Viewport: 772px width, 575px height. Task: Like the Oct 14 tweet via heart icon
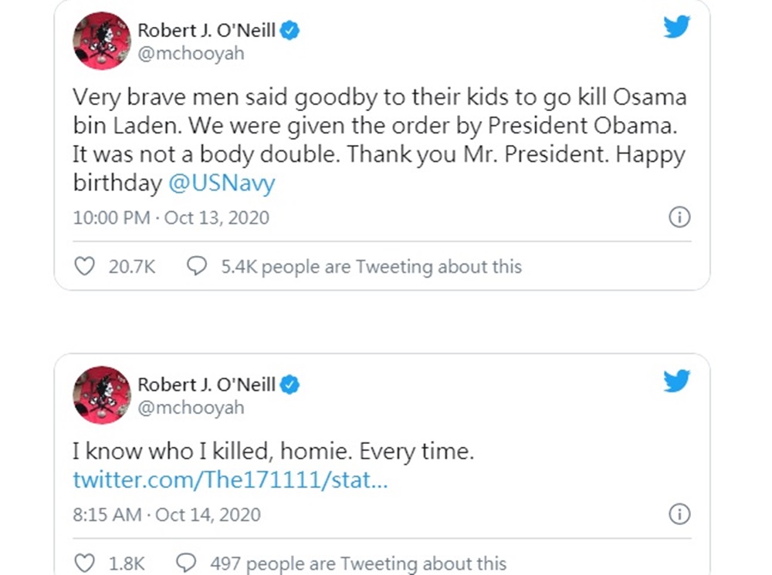click(84, 563)
